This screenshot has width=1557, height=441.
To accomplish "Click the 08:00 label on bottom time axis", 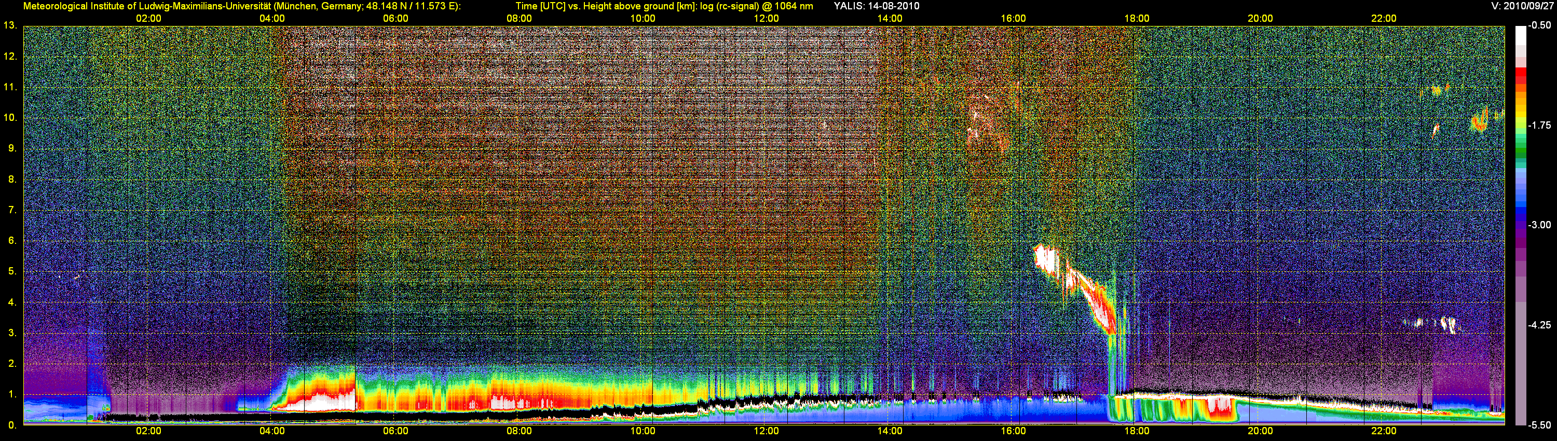I will point(519,431).
